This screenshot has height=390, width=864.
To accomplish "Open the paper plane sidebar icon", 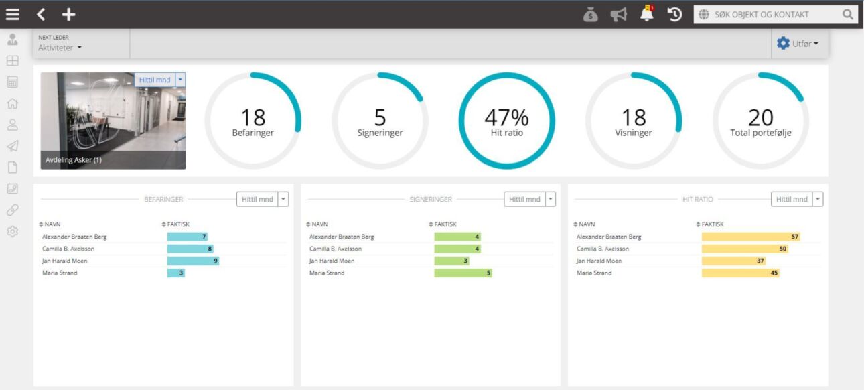I will [12, 146].
